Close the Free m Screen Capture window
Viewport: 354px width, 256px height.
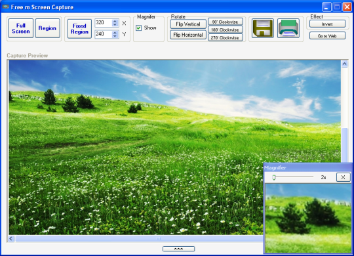(x=347, y=7)
